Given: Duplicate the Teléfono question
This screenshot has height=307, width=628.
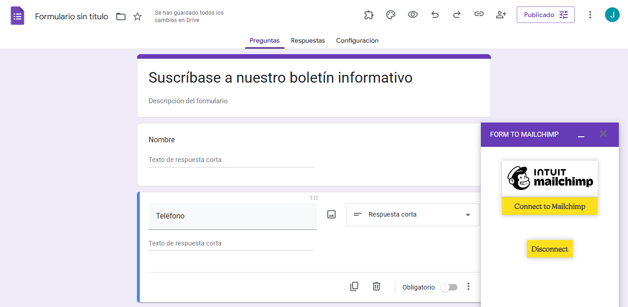Looking at the screenshot, I should [354, 286].
